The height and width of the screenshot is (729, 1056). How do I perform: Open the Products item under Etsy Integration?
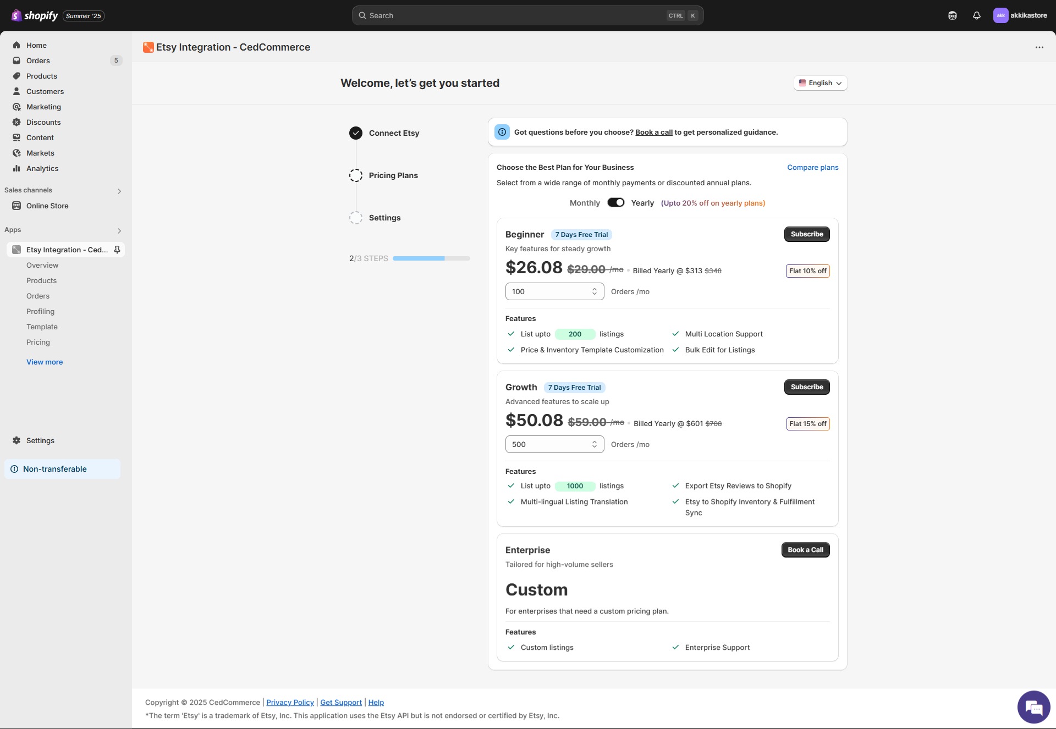[41, 280]
